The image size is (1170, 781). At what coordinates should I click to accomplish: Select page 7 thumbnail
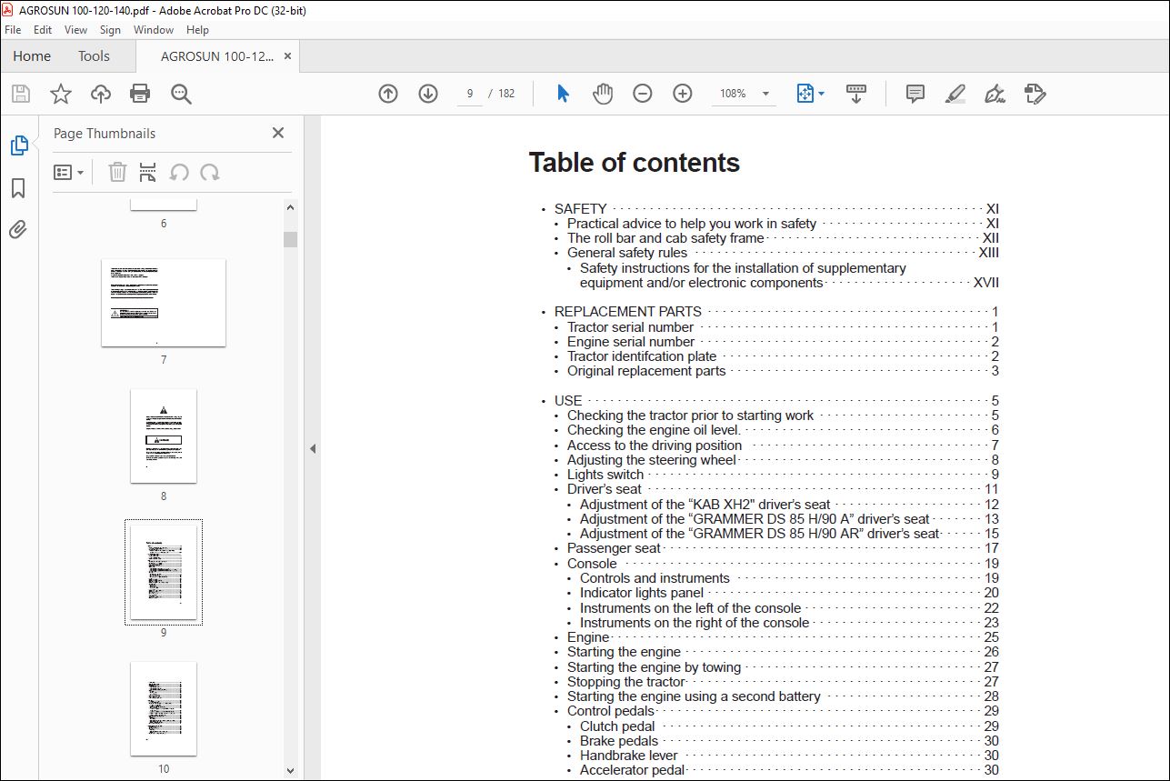(164, 303)
